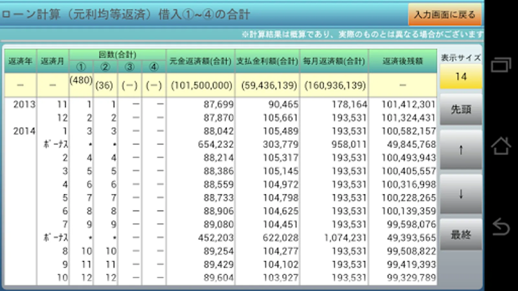Select the 返済月 column header
The image size is (518, 291).
coord(52,61)
